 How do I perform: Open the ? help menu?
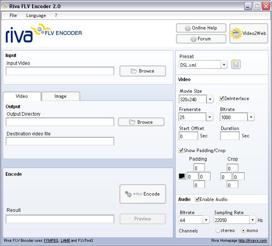click(56, 16)
